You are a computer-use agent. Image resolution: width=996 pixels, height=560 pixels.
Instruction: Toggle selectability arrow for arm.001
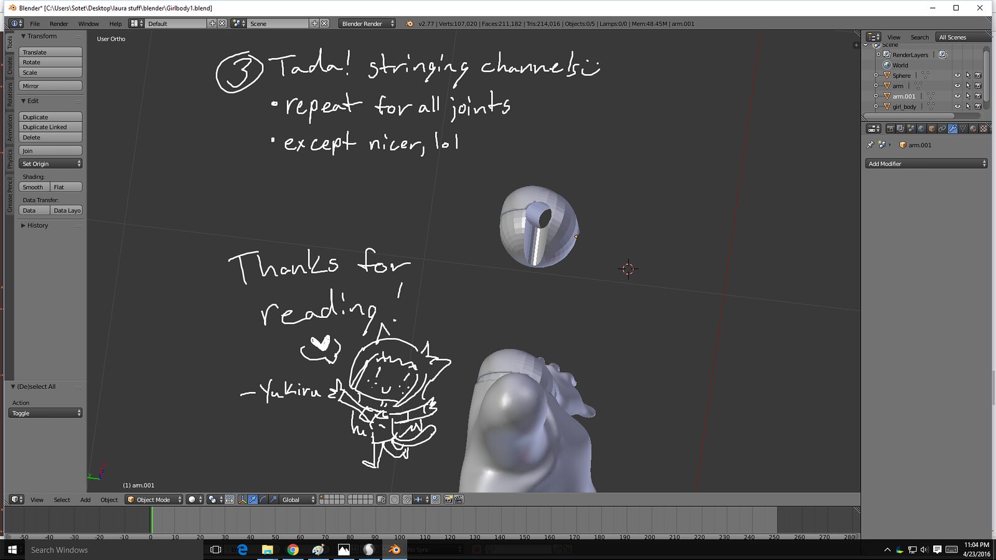[968, 96]
